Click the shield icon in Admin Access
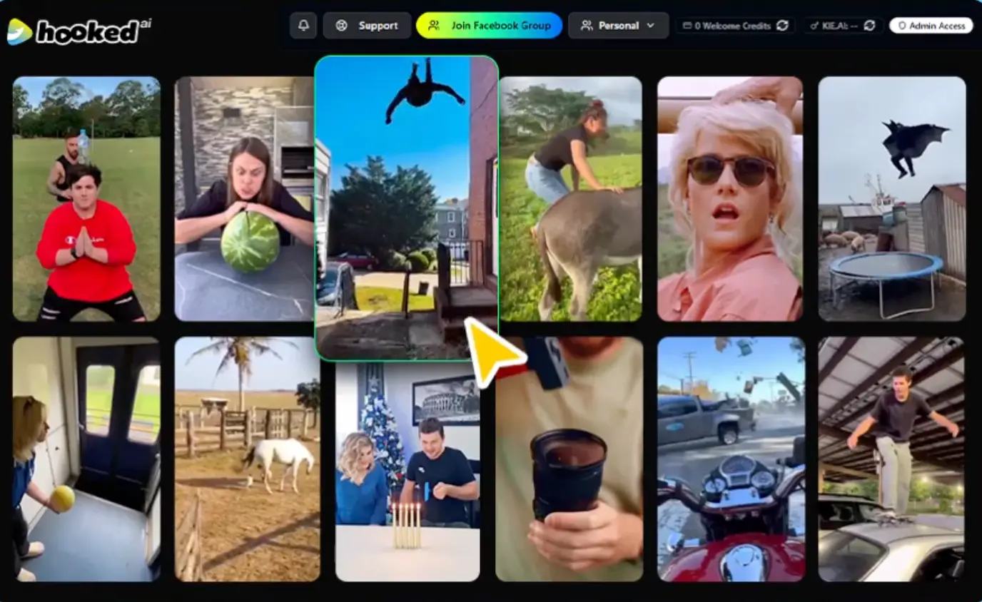 click(x=902, y=26)
